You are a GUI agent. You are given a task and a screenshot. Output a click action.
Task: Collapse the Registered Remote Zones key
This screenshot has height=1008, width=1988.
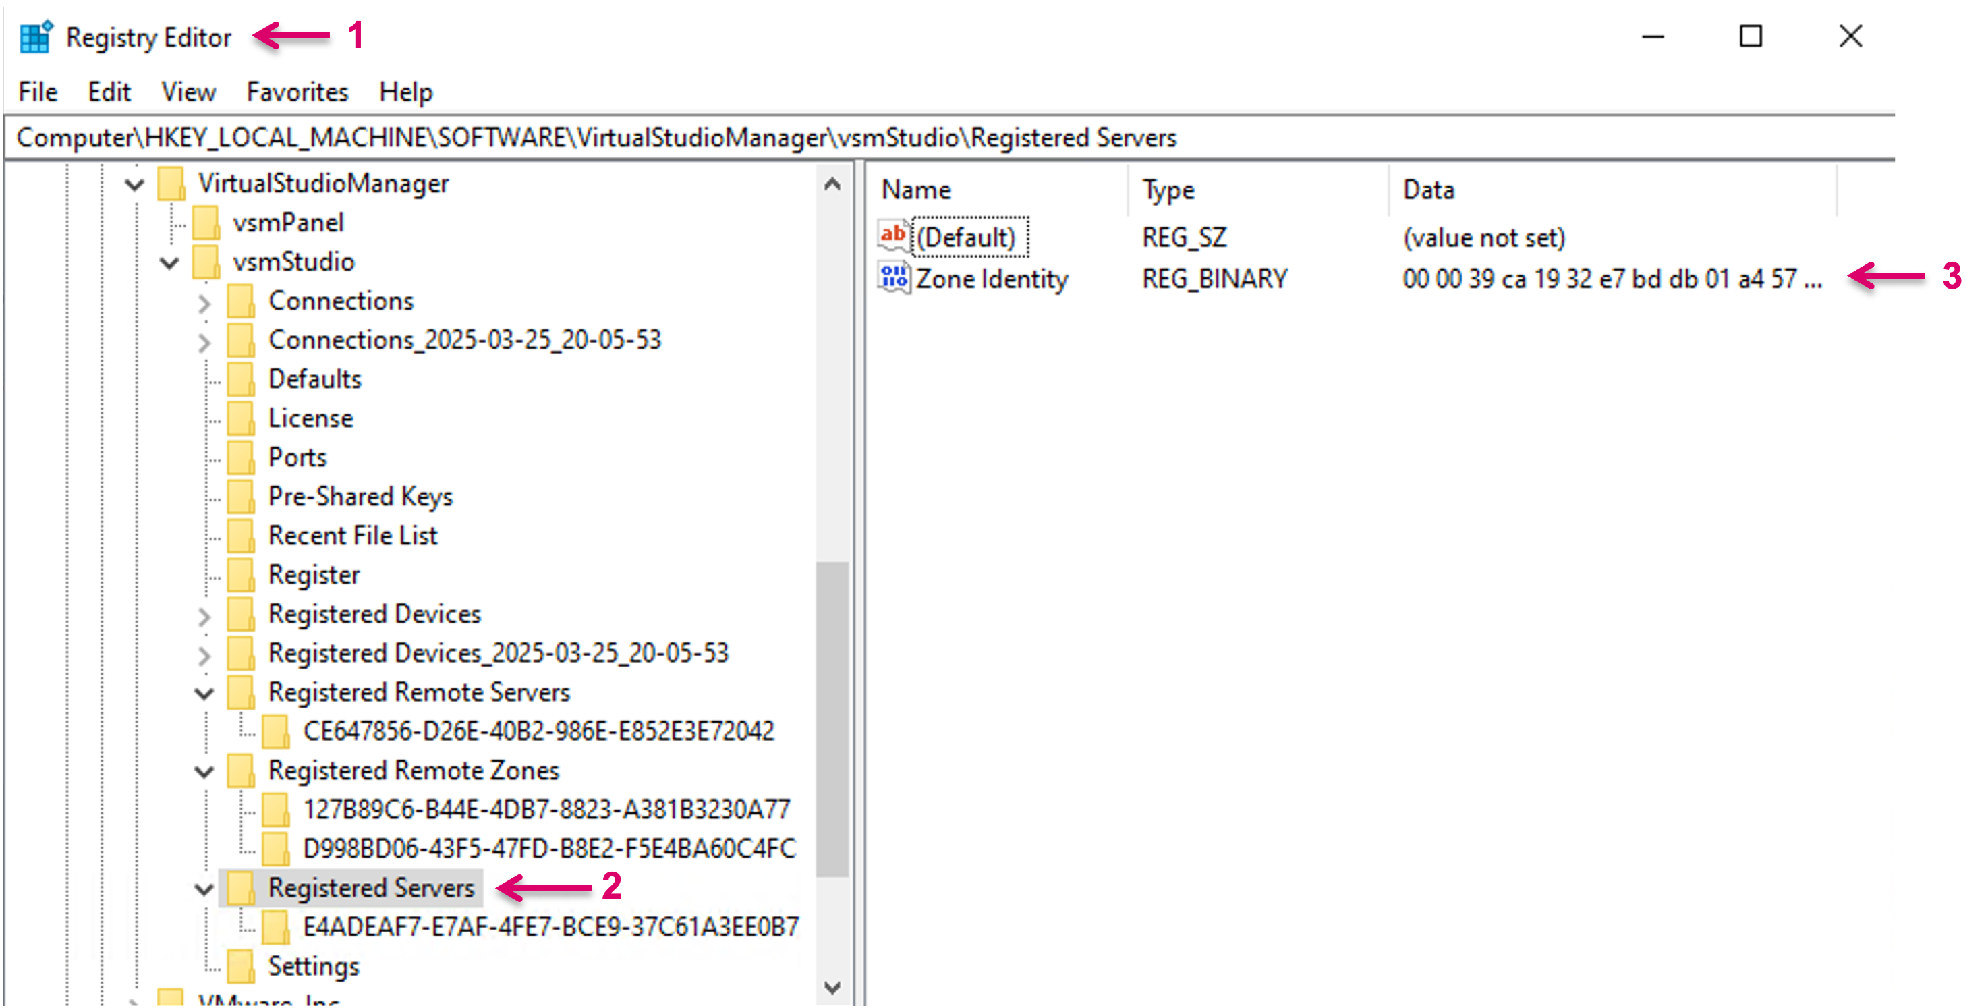tap(204, 771)
